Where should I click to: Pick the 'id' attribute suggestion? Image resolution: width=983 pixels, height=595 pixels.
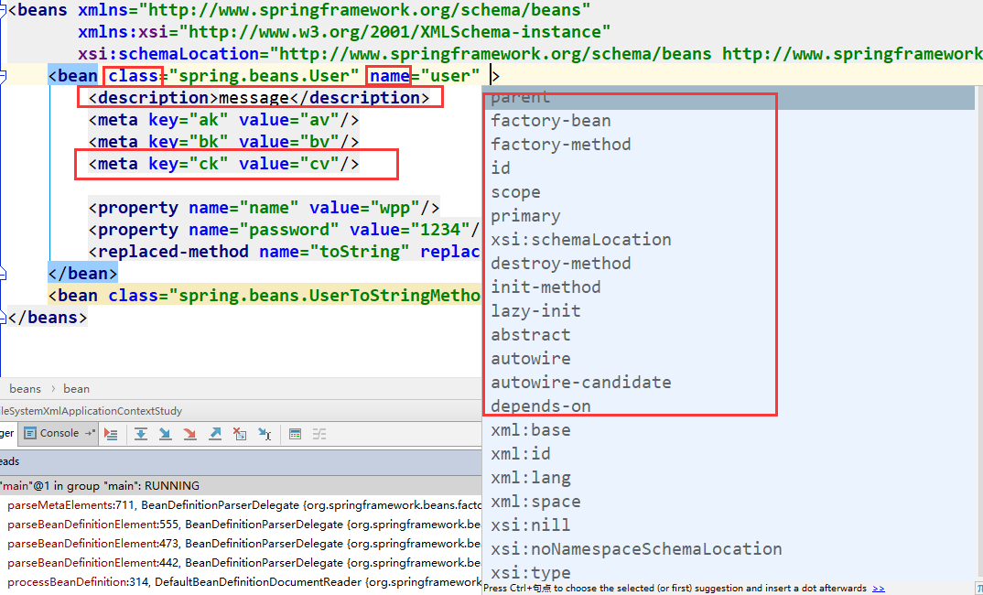pyautogui.click(x=729, y=168)
